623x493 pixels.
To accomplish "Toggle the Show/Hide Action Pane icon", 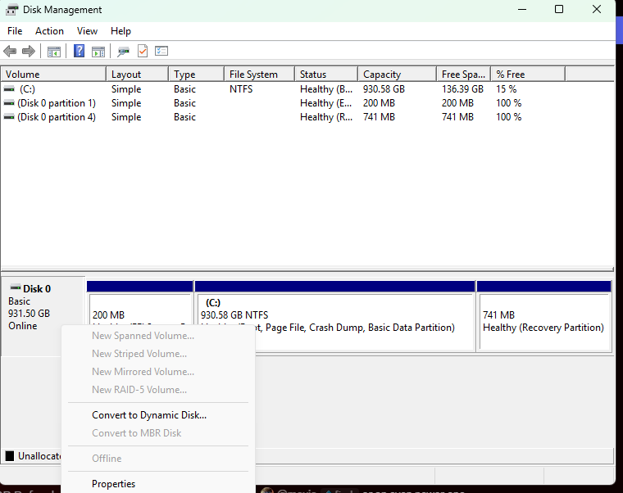I will point(98,52).
